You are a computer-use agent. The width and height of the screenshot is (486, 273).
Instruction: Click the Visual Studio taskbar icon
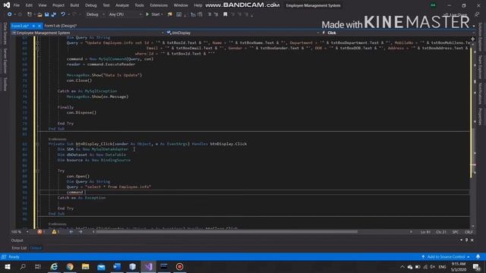(x=149, y=266)
